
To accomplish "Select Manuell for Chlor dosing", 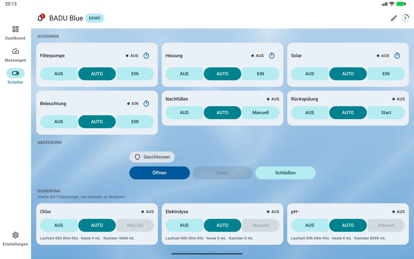I will (x=135, y=225).
